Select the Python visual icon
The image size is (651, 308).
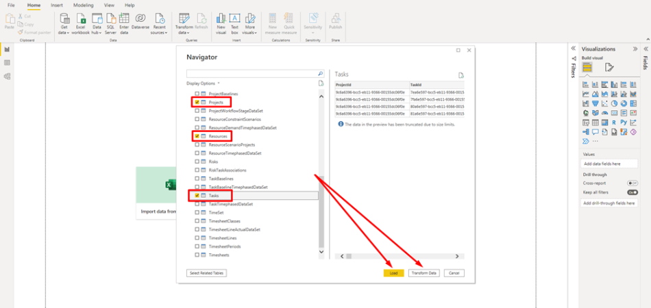[624, 123]
